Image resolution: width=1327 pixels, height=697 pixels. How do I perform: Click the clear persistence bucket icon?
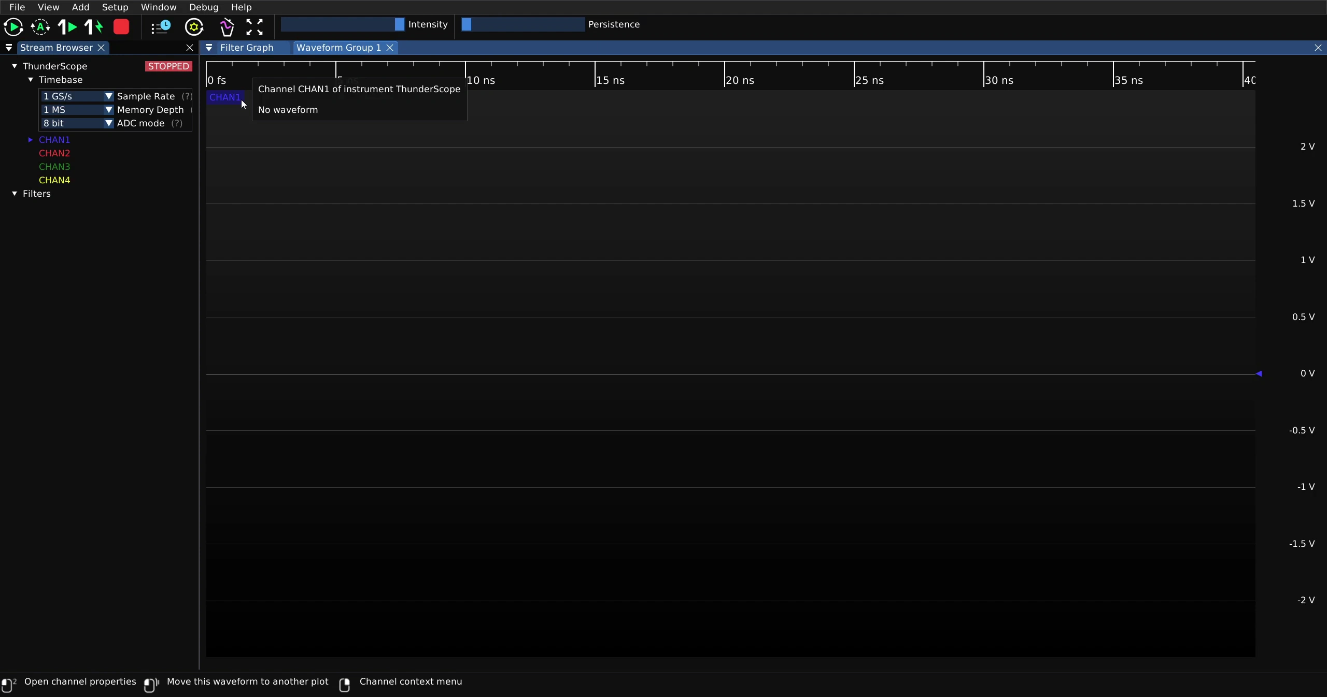227,27
